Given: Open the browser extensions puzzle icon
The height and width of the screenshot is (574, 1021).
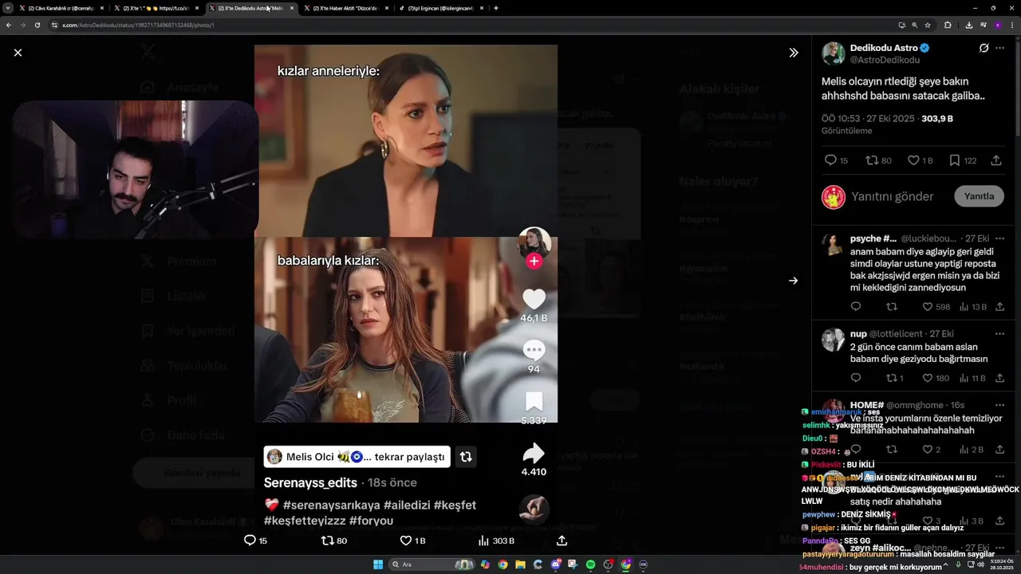Looking at the screenshot, I should click(x=948, y=25).
